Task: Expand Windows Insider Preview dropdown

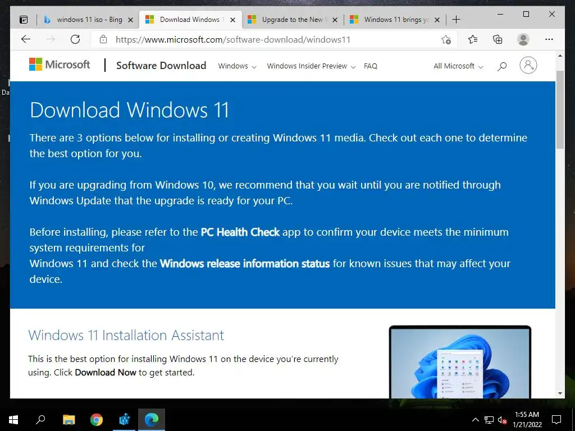Action: 311,66
